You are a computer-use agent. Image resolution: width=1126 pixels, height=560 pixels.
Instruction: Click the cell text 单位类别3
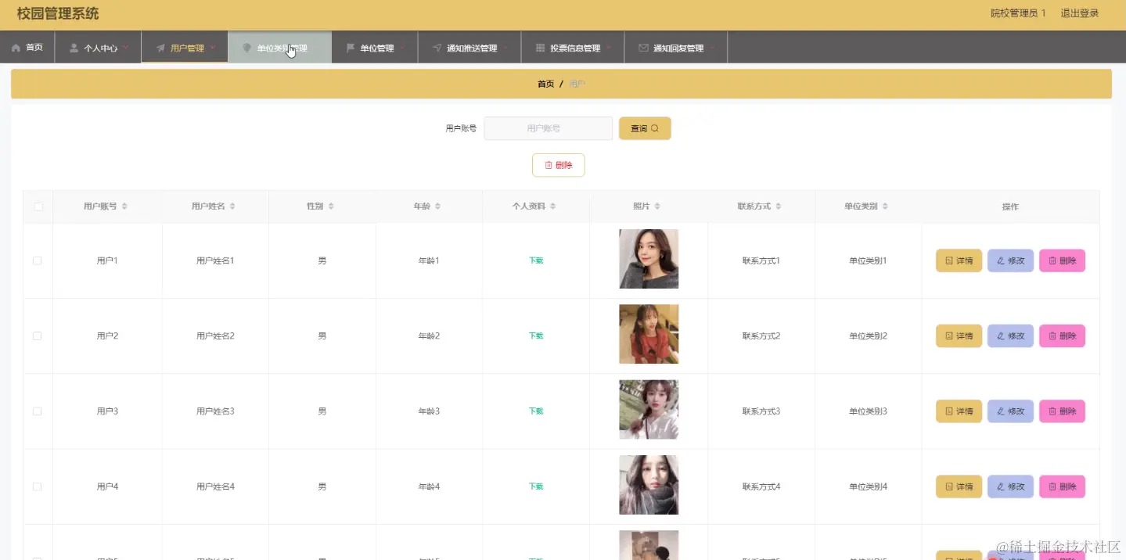pyautogui.click(x=869, y=411)
